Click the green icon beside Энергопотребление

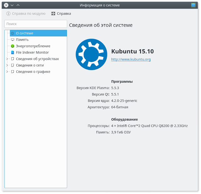click(x=13, y=46)
